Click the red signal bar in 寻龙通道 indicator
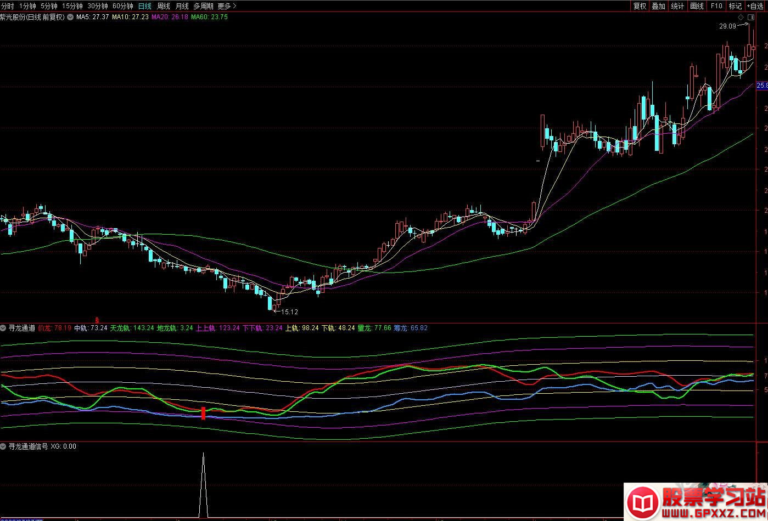 coord(203,413)
